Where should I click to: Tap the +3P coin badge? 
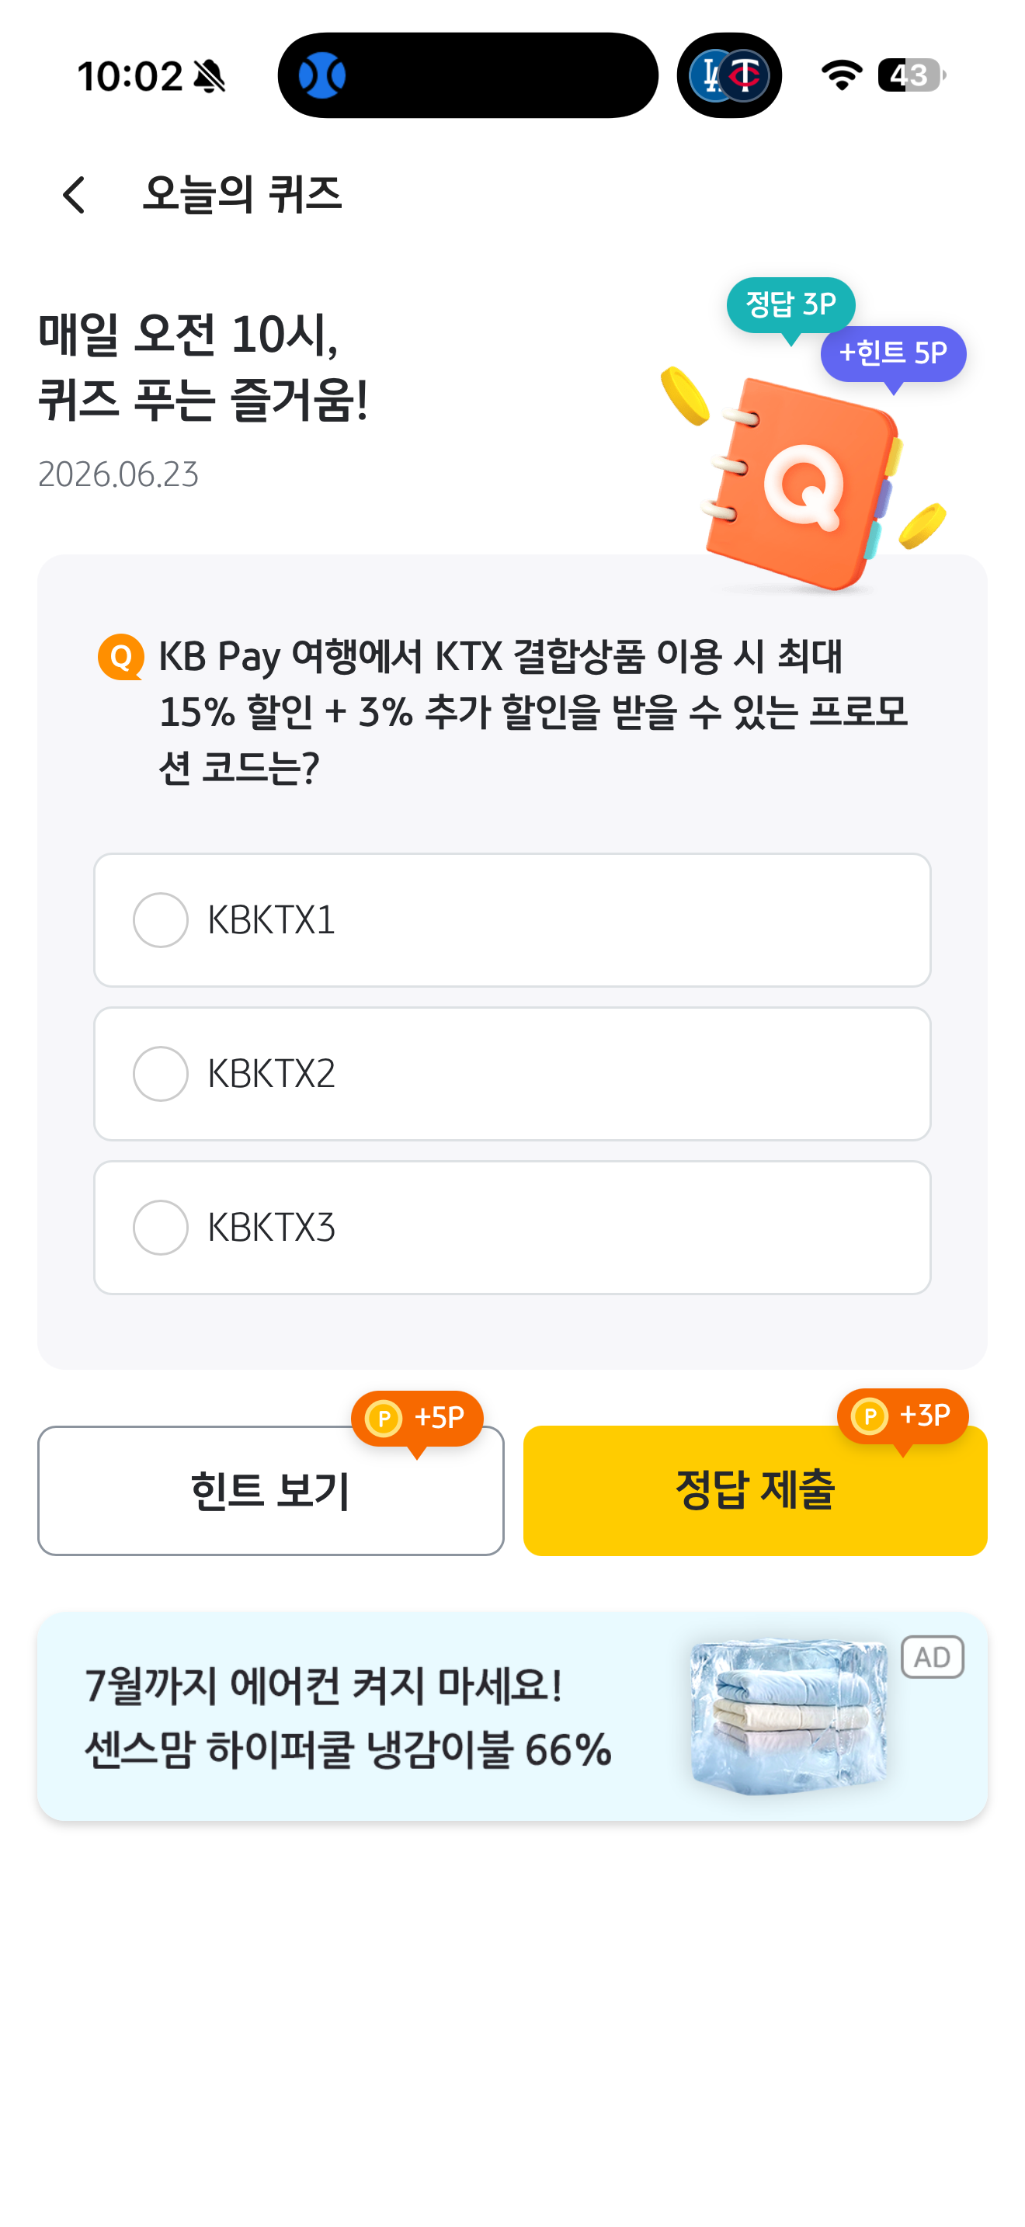[902, 1418]
